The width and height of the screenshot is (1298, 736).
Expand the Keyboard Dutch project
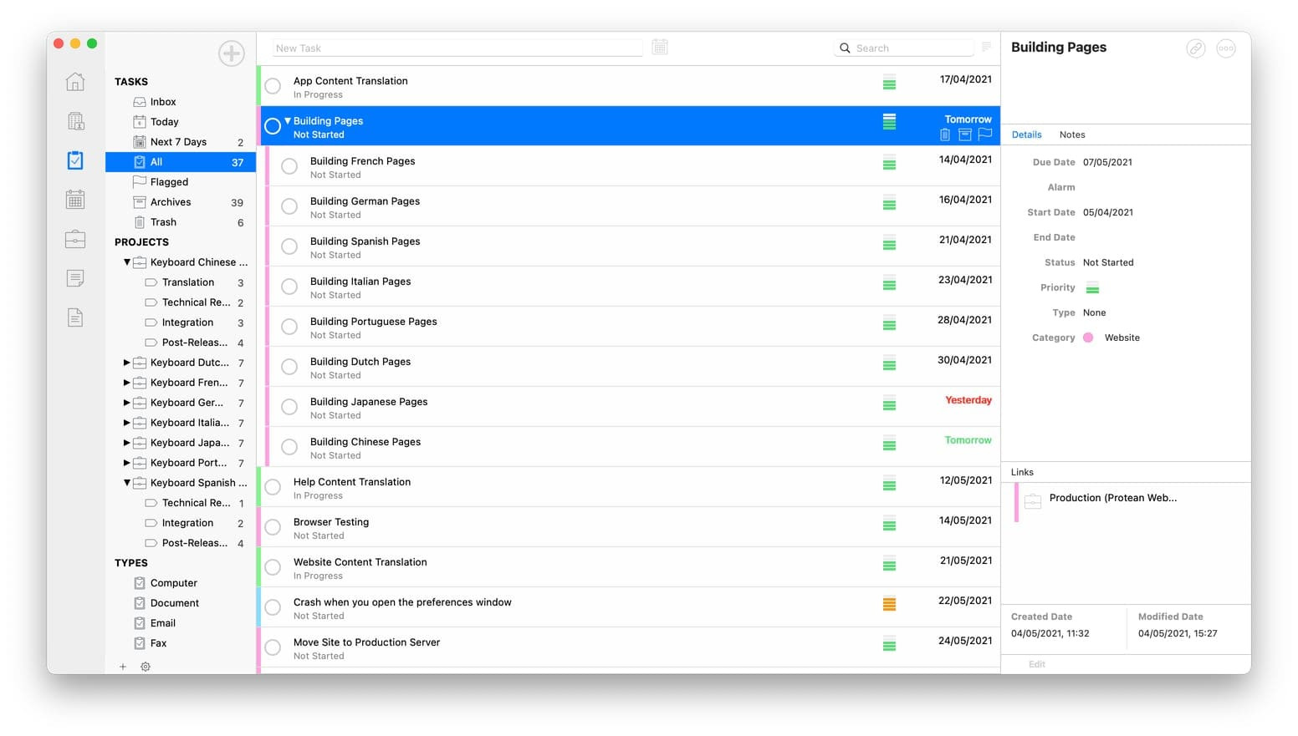(x=127, y=363)
